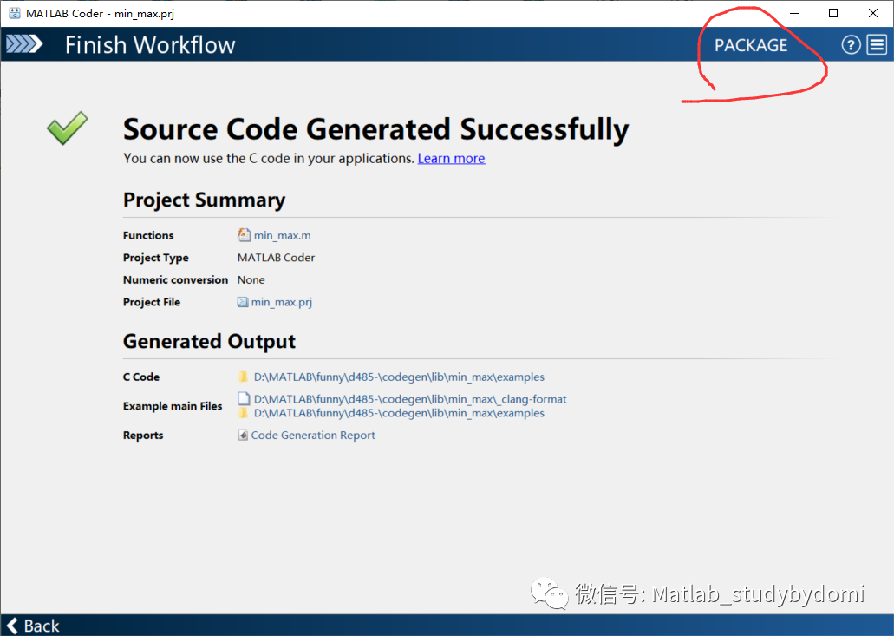This screenshot has width=894, height=636.
Task: Open the Example main Files examples folder path
Action: (399, 413)
